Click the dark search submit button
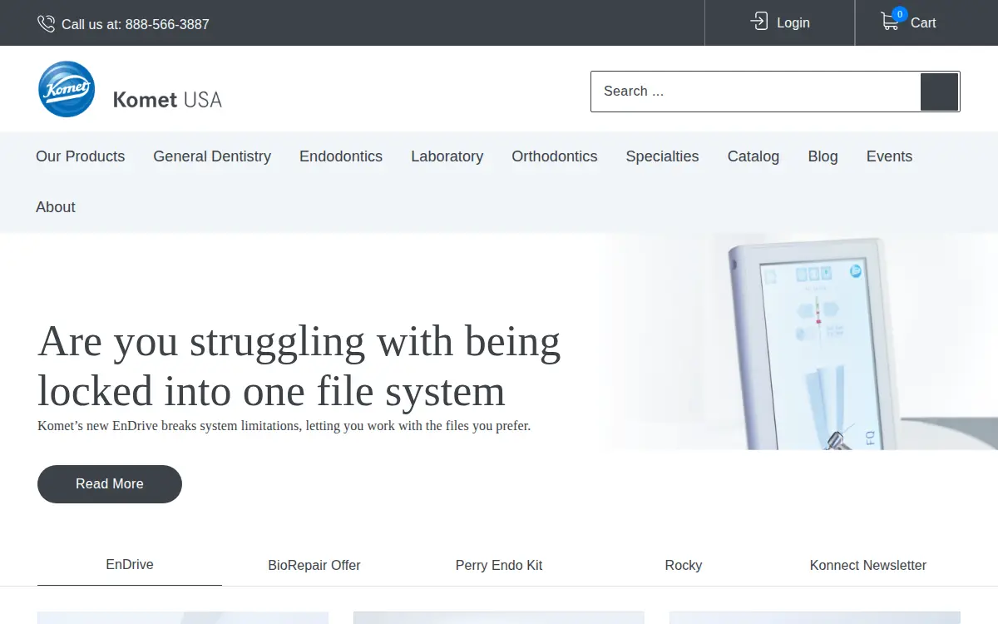 [x=940, y=92]
